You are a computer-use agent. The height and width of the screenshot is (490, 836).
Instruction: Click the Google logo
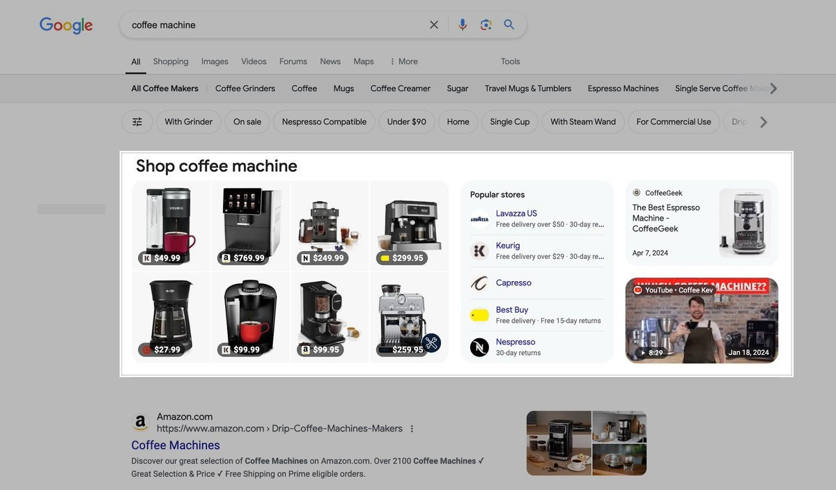point(66,25)
